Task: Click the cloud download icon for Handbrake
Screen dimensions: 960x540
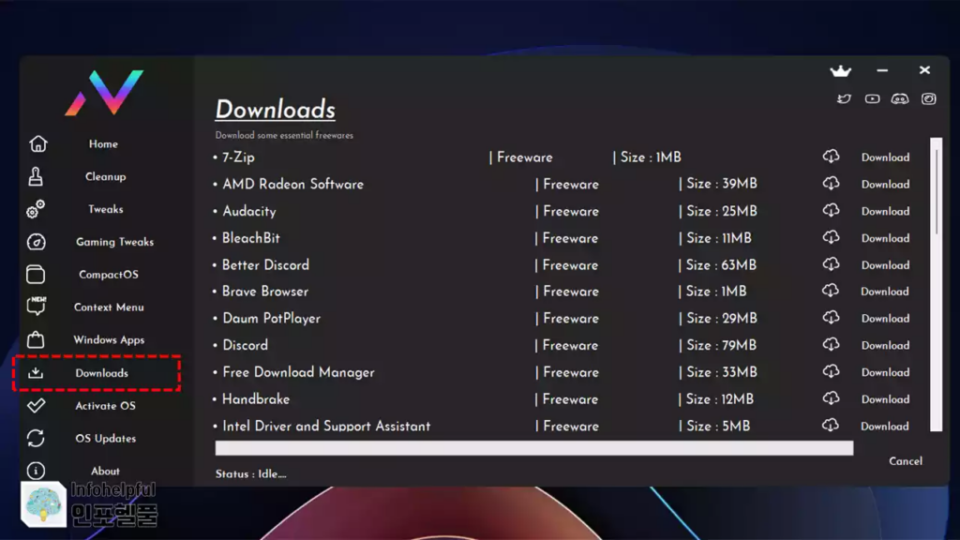Action: 831,398
